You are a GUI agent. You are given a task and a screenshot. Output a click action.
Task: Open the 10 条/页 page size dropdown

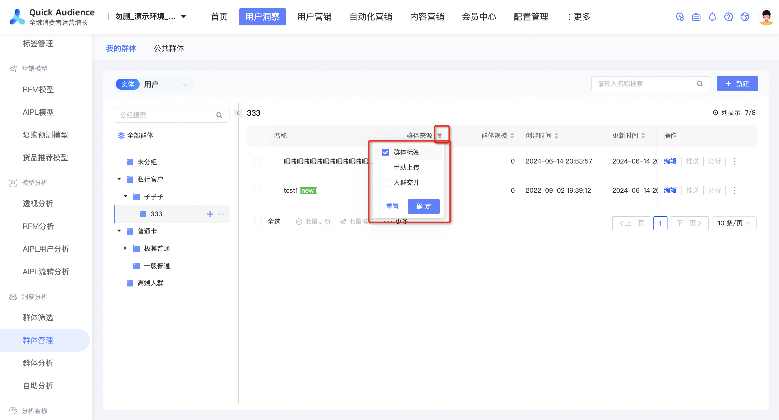(x=734, y=223)
